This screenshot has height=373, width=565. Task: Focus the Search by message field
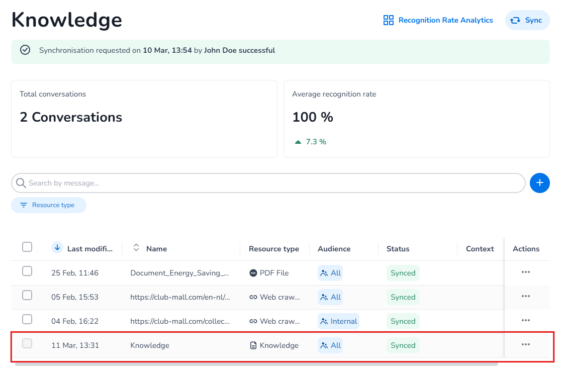(271, 183)
